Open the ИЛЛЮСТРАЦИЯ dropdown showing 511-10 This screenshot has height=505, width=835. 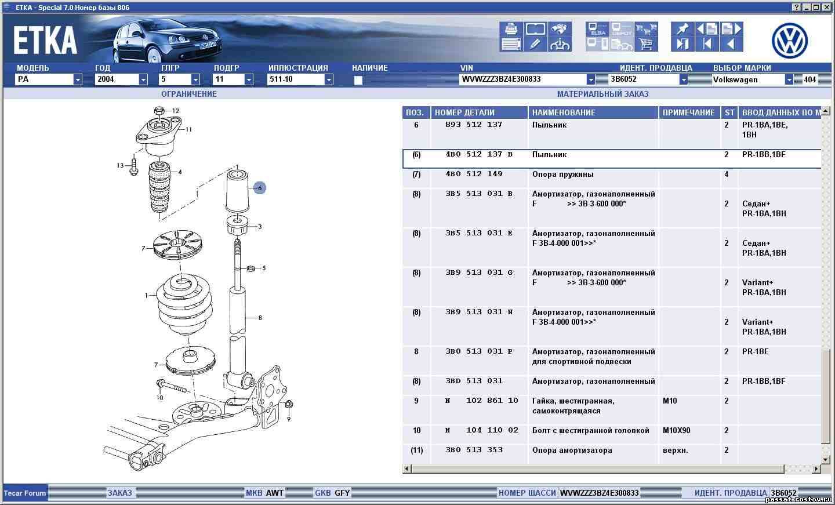coord(329,80)
